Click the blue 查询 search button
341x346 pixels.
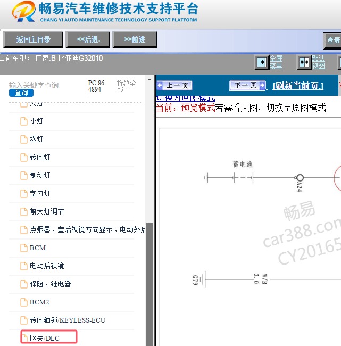[x=21, y=93]
